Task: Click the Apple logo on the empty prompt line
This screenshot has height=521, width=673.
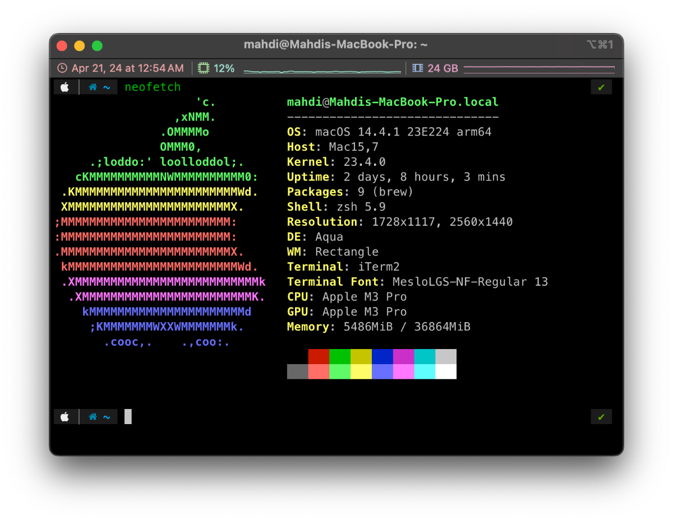Action: [65, 417]
